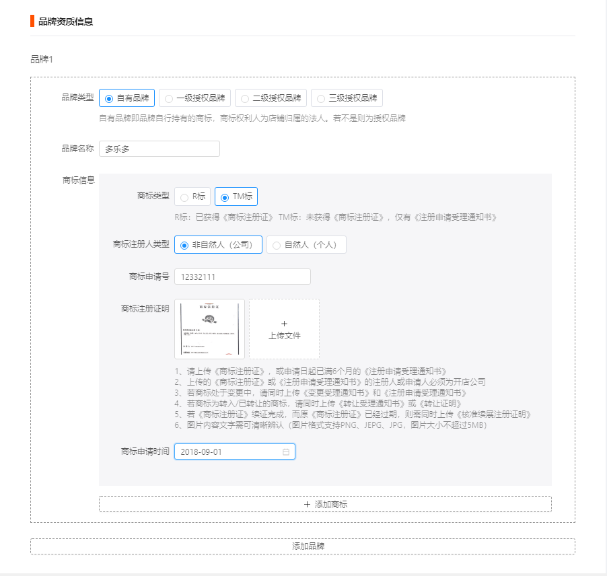The width and height of the screenshot is (607, 576).
Task: Click the 商标注册证明 label
Action: [145, 308]
